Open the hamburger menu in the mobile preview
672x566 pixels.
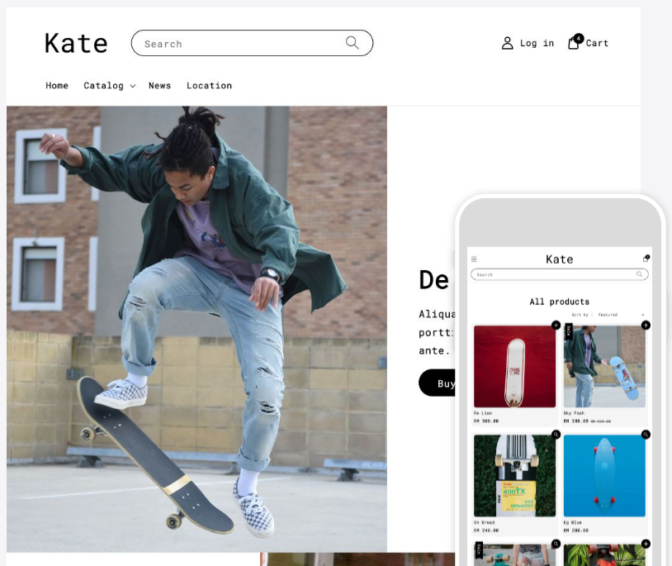click(x=474, y=259)
